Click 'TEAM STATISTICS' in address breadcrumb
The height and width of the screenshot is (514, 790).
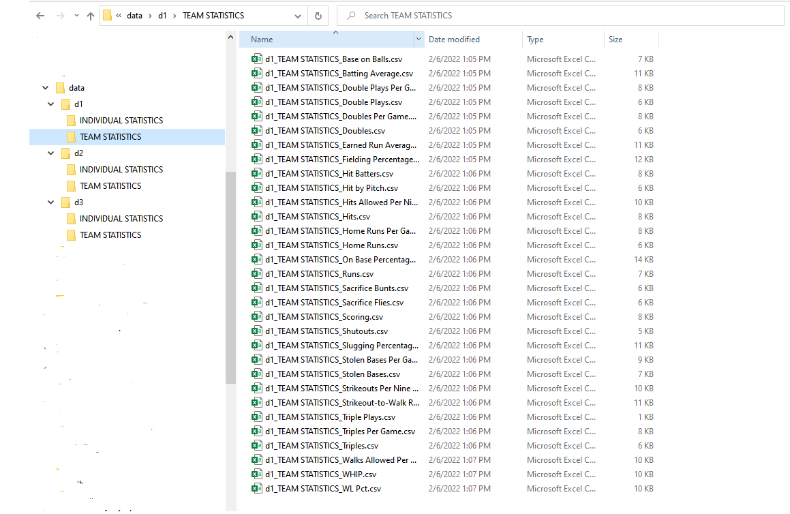click(x=213, y=16)
